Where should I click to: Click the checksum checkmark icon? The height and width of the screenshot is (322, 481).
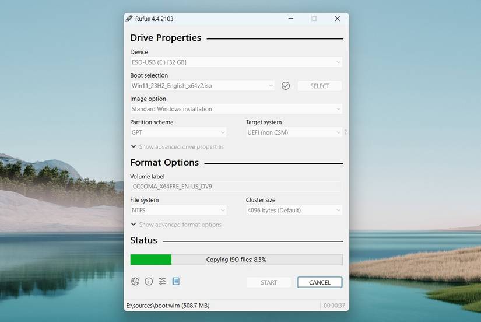[286, 86]
